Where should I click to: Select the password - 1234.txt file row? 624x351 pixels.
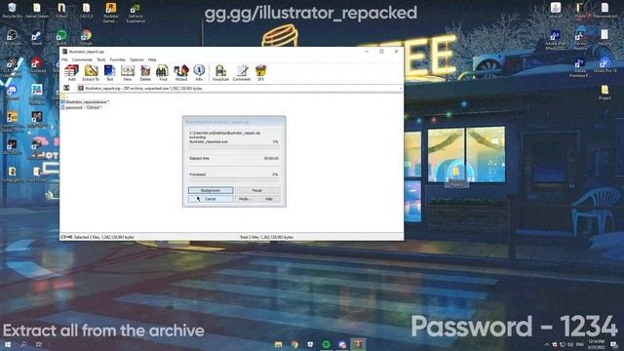(x=82, y=107)
